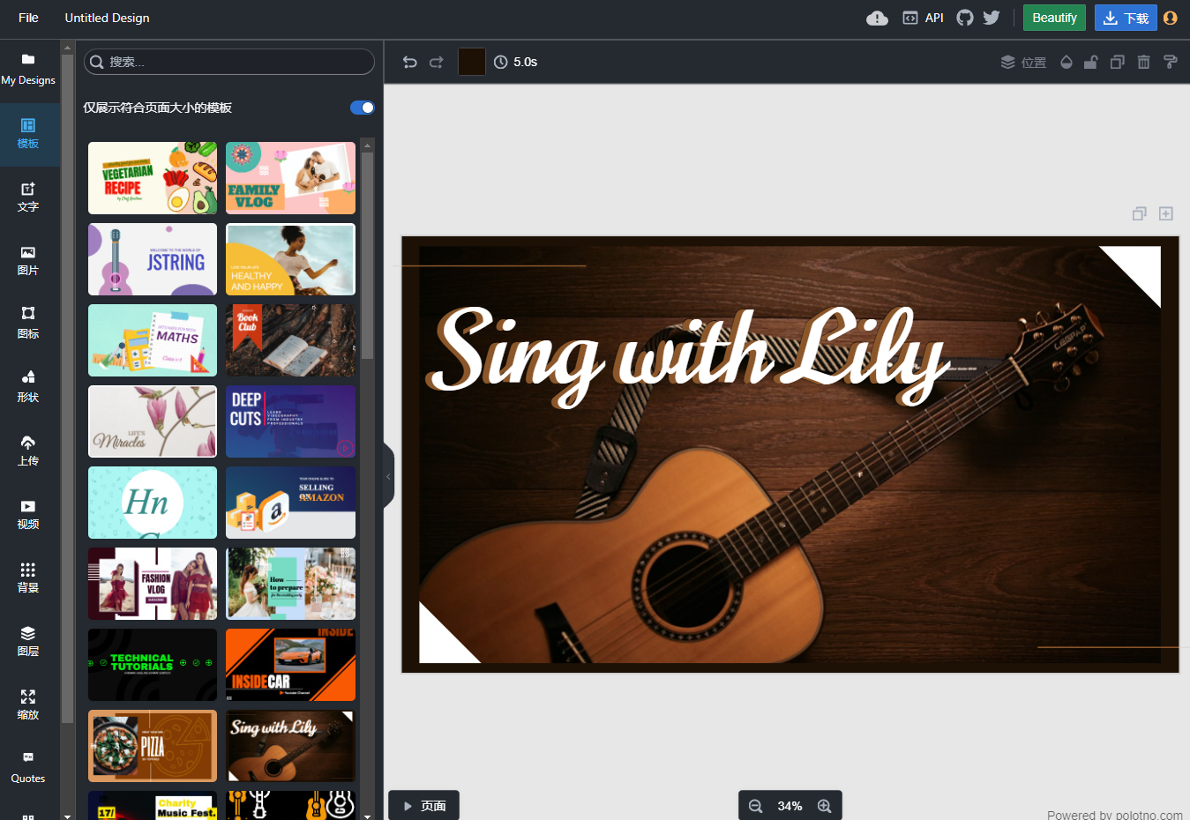Open the 图标 elements panel
The image size is (1190, 820).
28,324
